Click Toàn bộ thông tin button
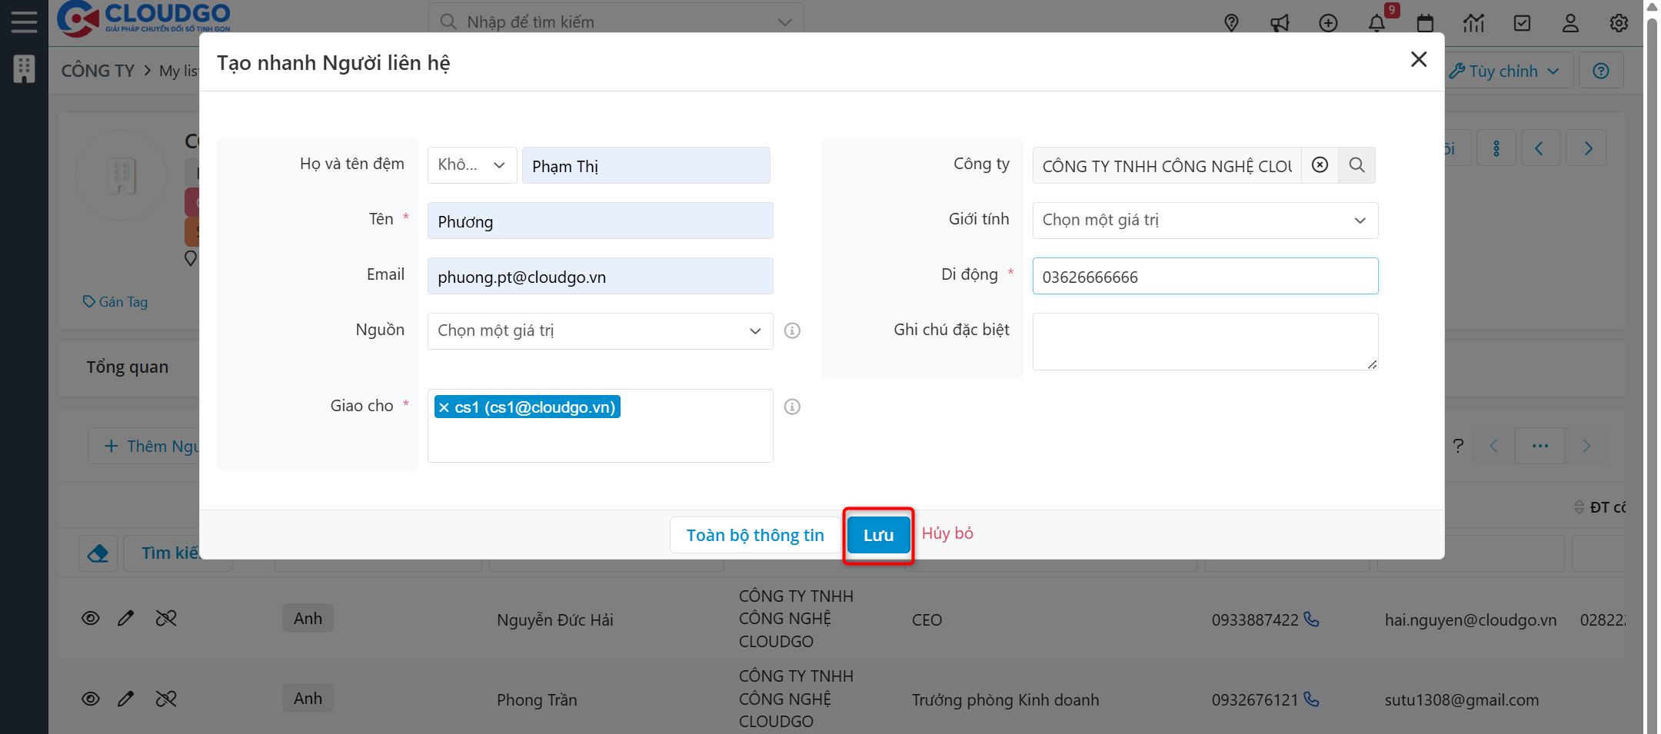 coord(754,534)
